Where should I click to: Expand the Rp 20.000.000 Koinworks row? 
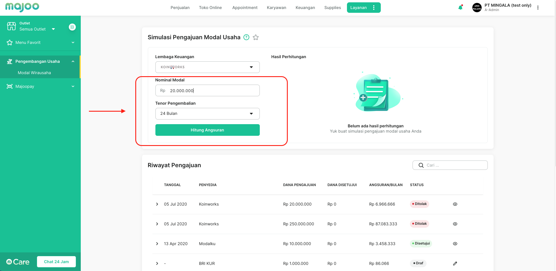[x=157, y=204]
